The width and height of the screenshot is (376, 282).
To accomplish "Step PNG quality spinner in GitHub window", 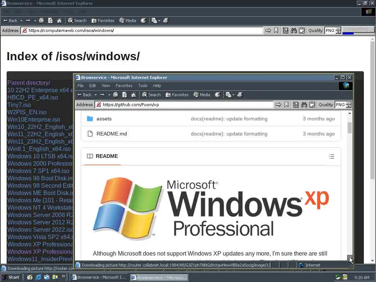I will (349, 105).
